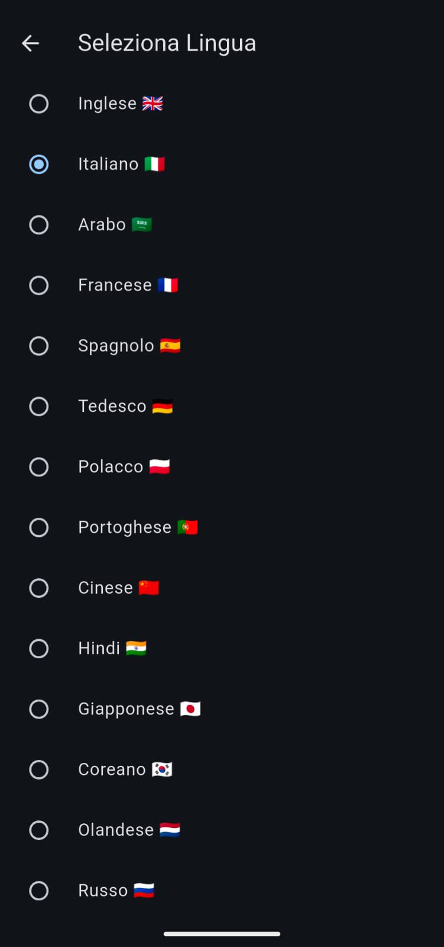
Task: Click the UK flag next to Inglese
Action: 153,104
